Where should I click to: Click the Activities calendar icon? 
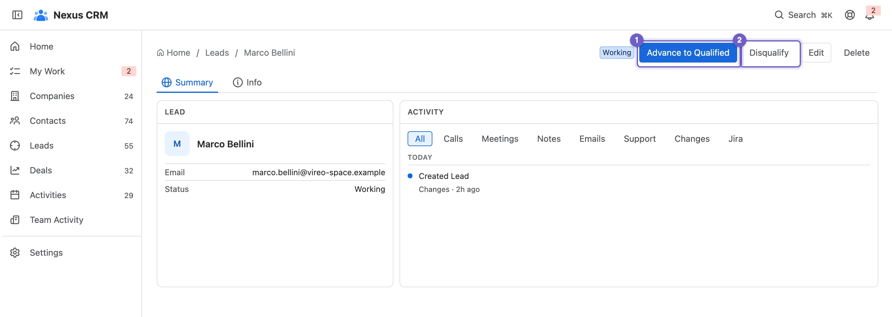pyautogui.click(x=15, y=195)
